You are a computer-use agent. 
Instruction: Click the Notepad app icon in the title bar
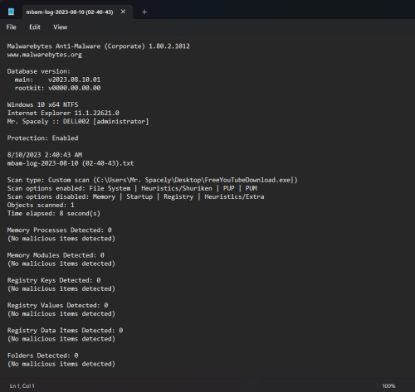click(11, 12)
